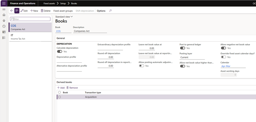Open Modules list icon in sidebar
The height and width of the screenshot is (122, 256).
point(4,38)
